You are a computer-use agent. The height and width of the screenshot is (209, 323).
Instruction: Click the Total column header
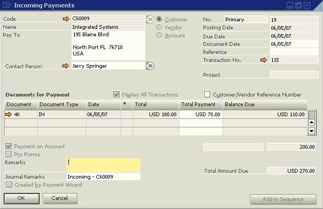tap(156, 104)
